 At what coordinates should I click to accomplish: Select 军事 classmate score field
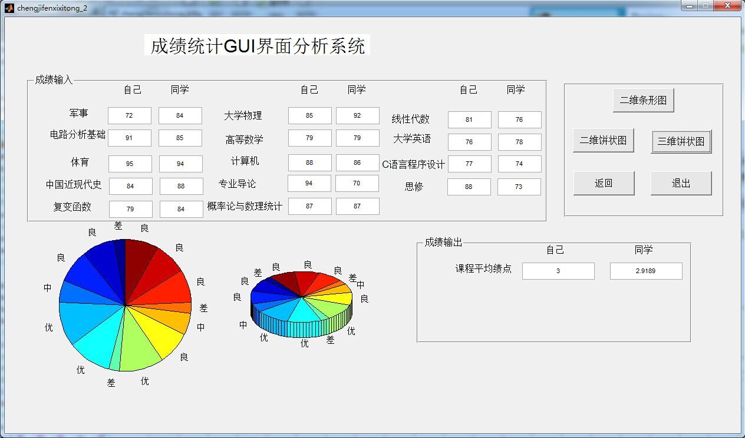[x=180, y=115]
